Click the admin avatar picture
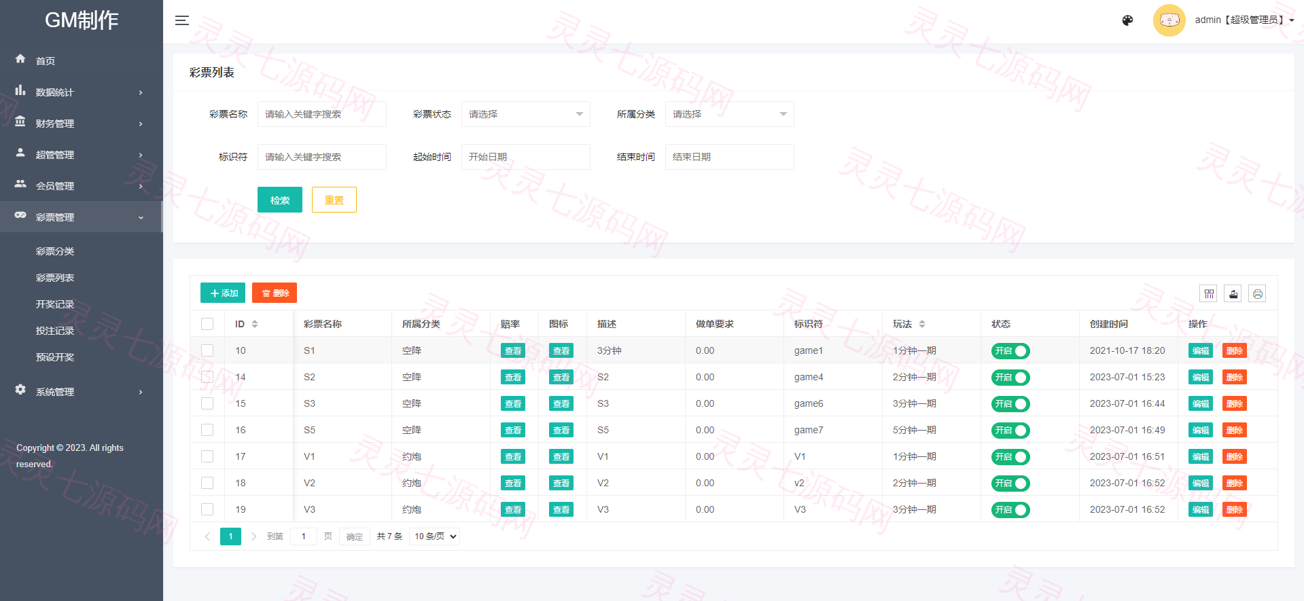1304x601 pixels. pos(1169,20)
